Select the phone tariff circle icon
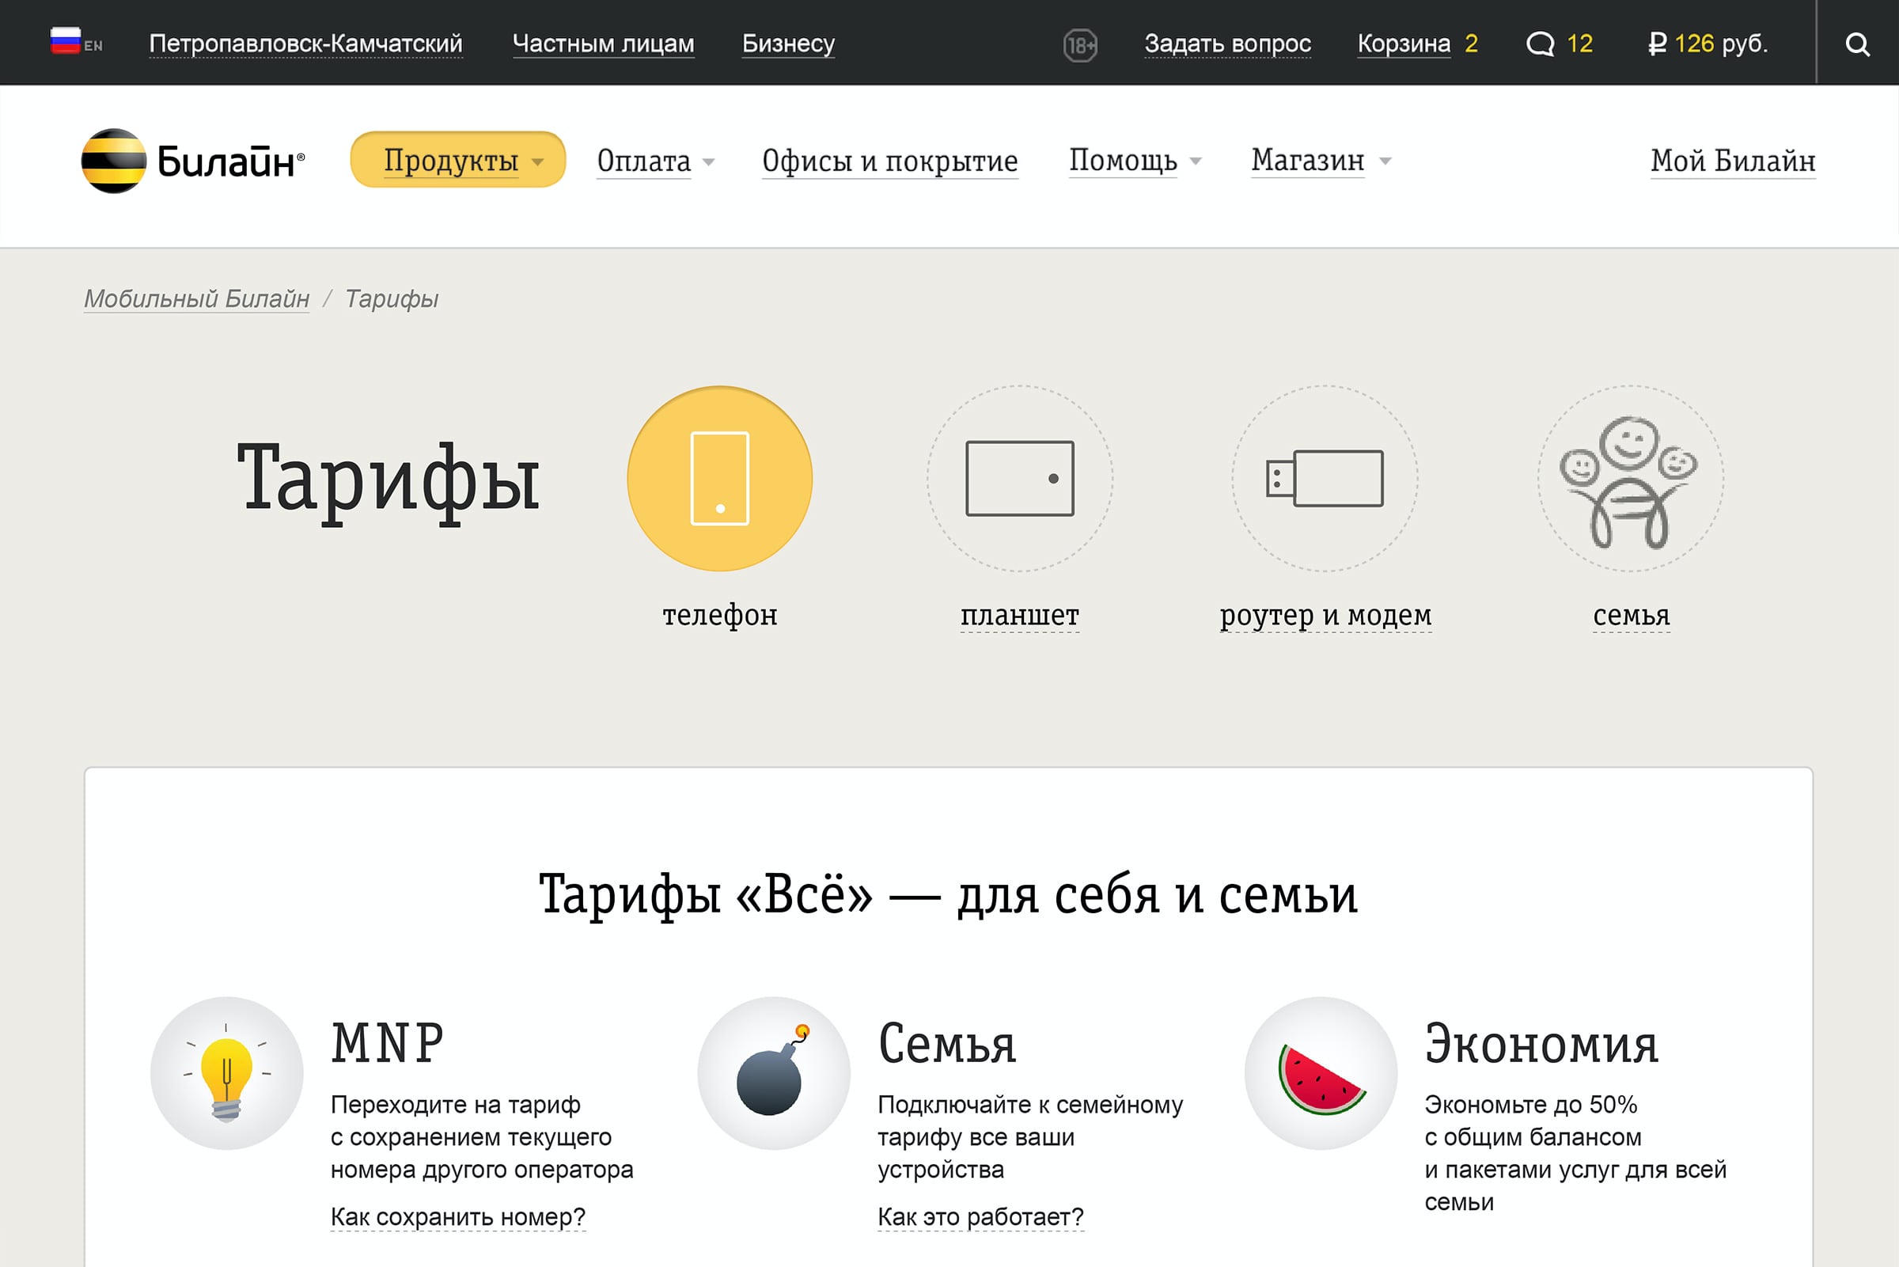 tap(719, 478)
